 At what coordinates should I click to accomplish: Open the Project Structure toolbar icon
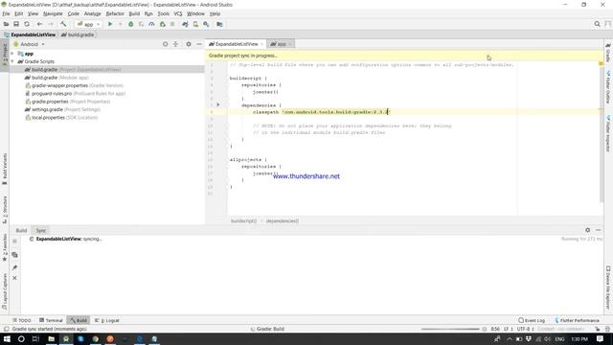219,24
